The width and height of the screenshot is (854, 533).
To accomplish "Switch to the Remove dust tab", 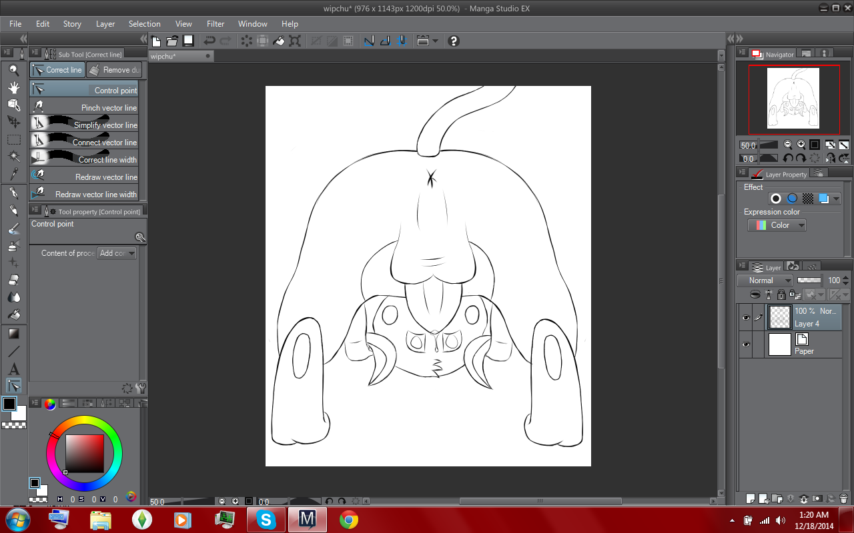I will pos(114,70).
